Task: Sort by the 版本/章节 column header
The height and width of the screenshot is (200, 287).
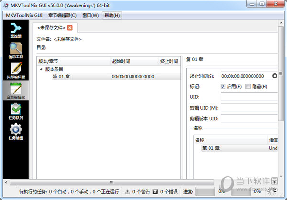Action: pos(74,61)
